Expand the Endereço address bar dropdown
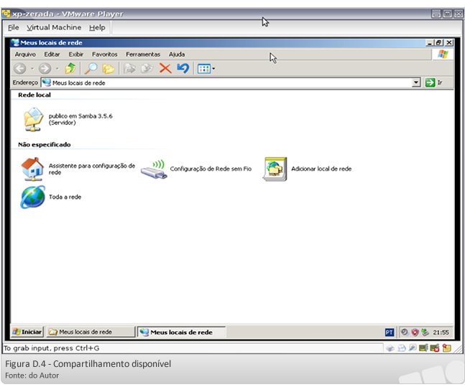The image size is (465, 387). pyautogui.click(x=416, y=83)
